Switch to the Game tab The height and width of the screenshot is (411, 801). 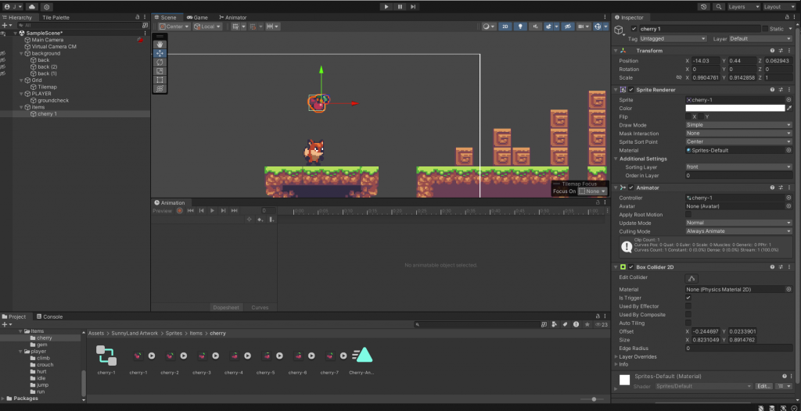coord(196,17)
